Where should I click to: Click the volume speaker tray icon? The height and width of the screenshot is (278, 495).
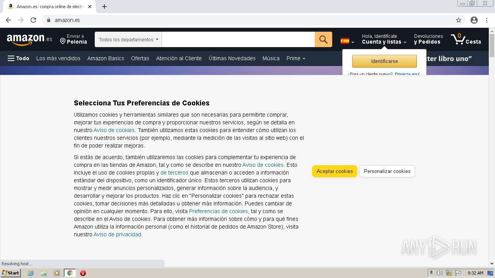pyautogui.click(x=440, y=273)
